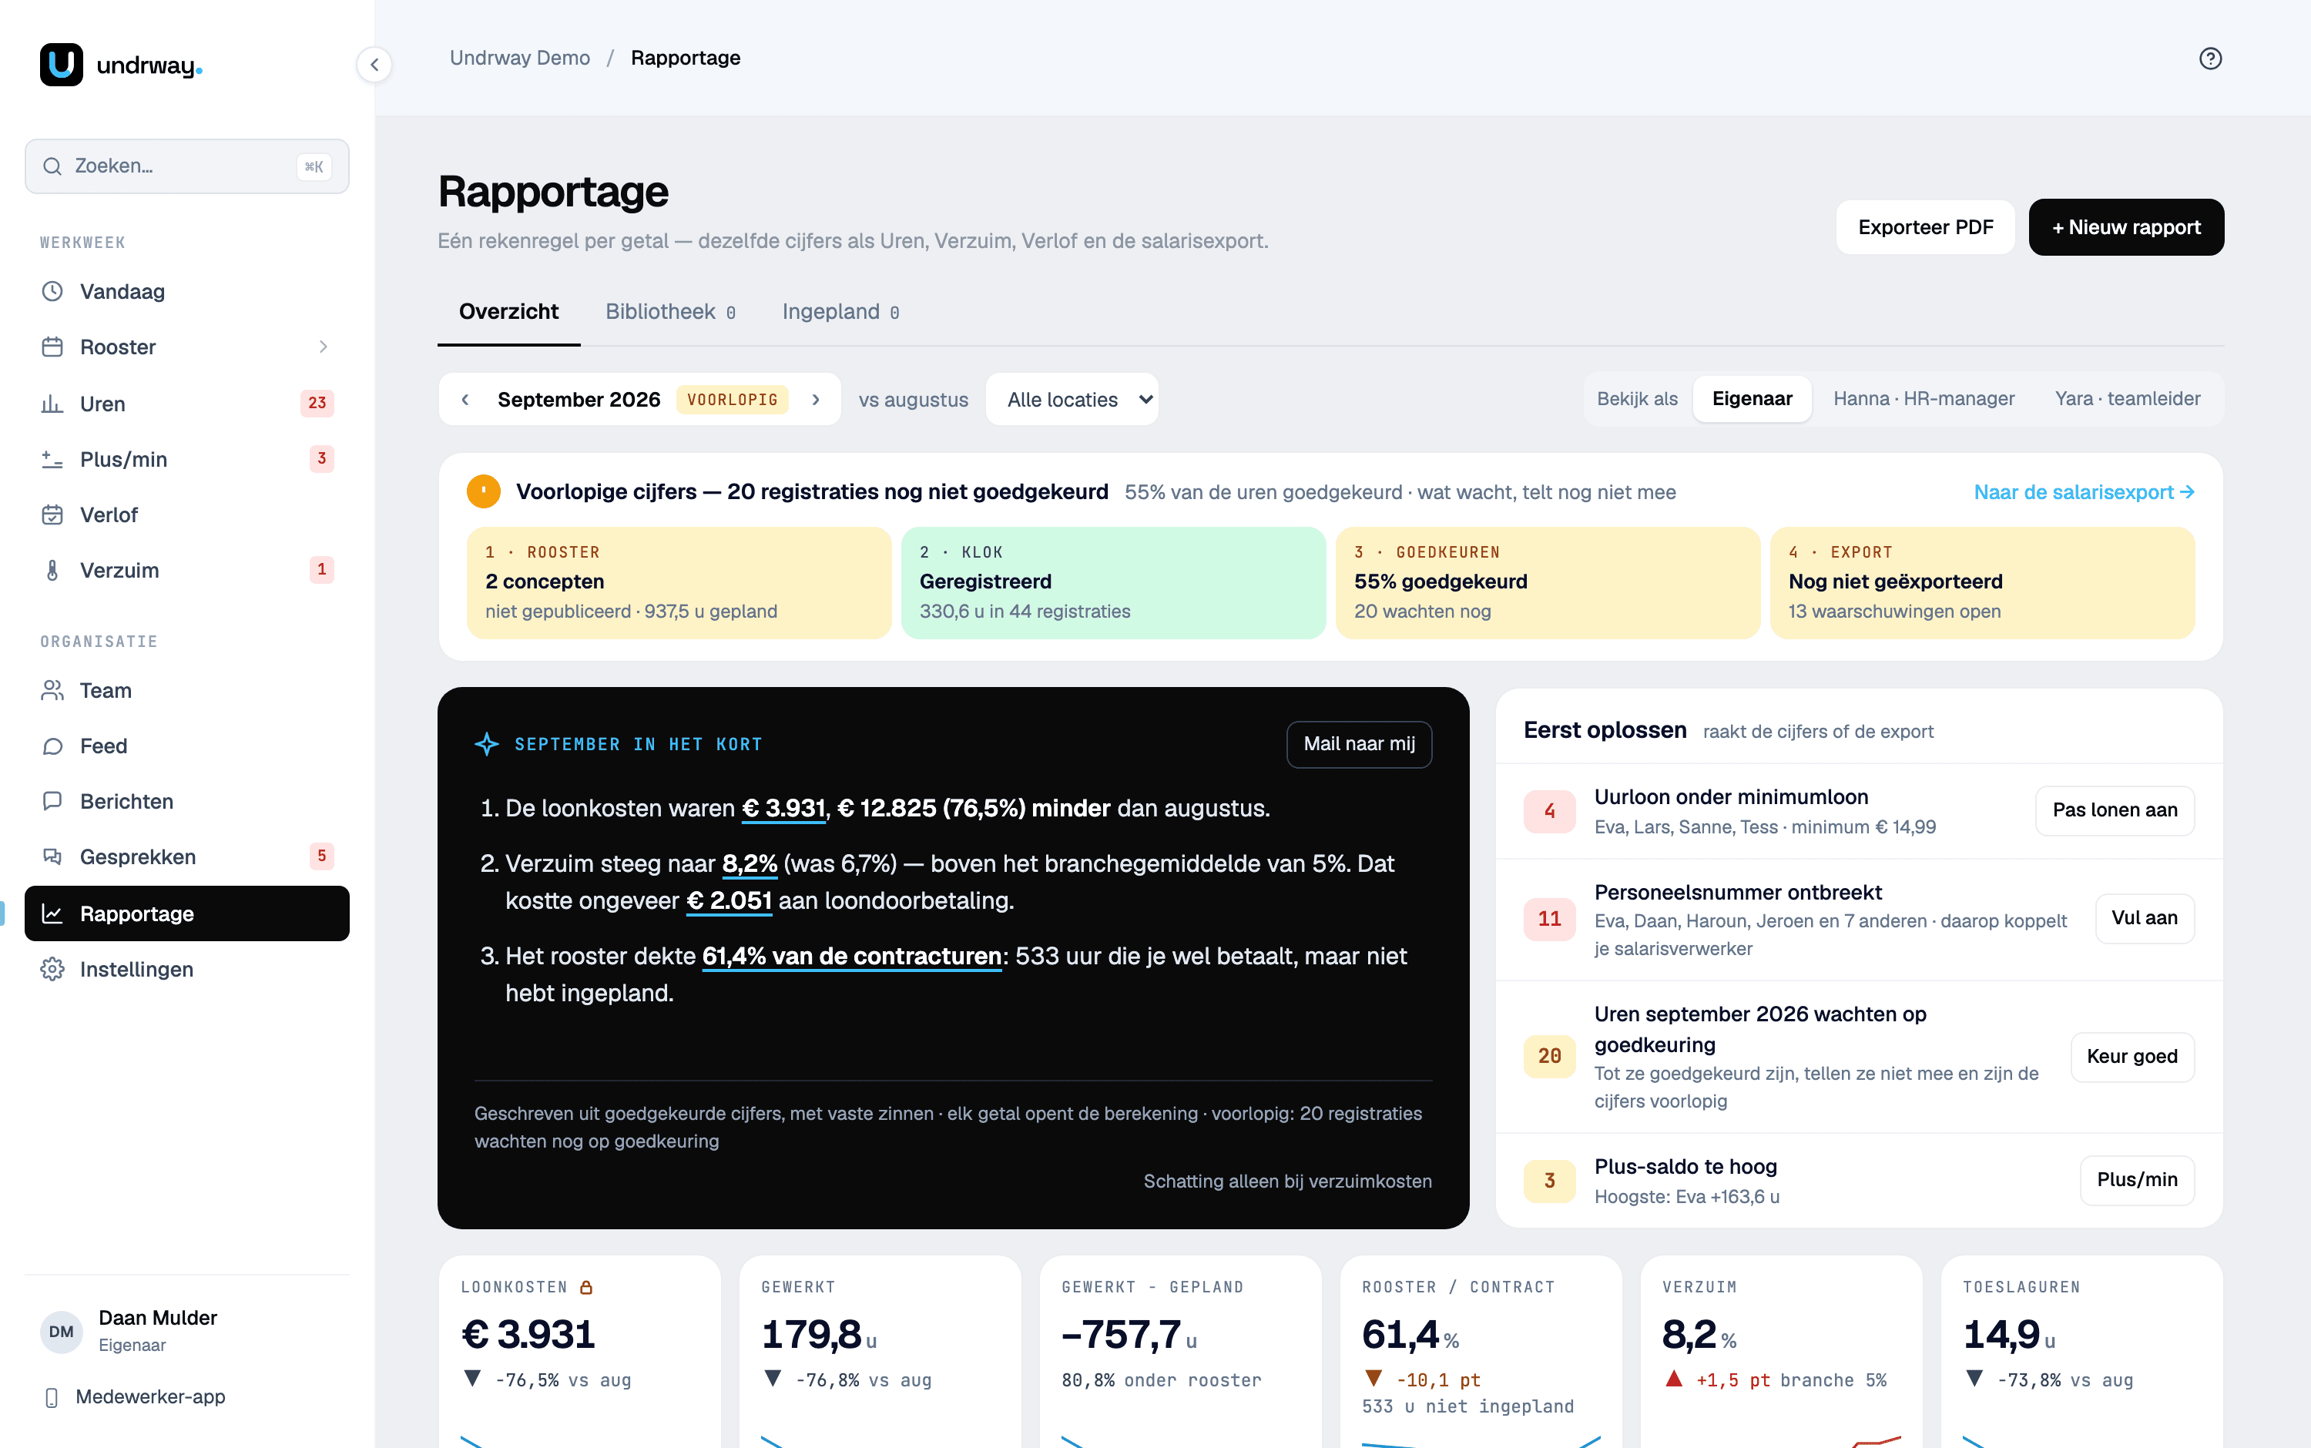Follow the Naar de salarisexport link
The image size is (2311, 1448).
tap(2083, 492)
